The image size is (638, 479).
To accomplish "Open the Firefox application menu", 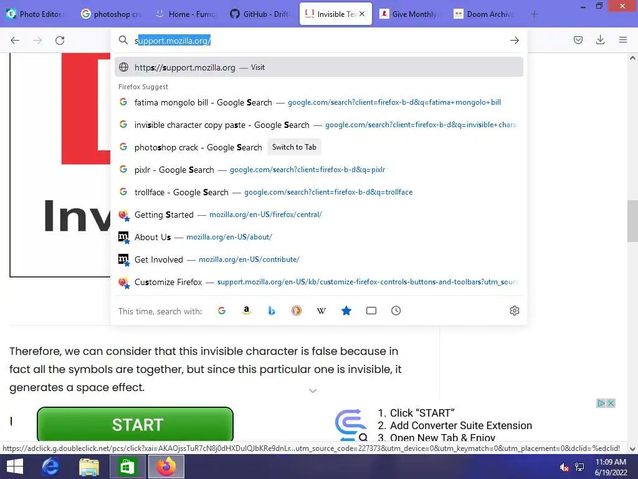I will point(623,40).
